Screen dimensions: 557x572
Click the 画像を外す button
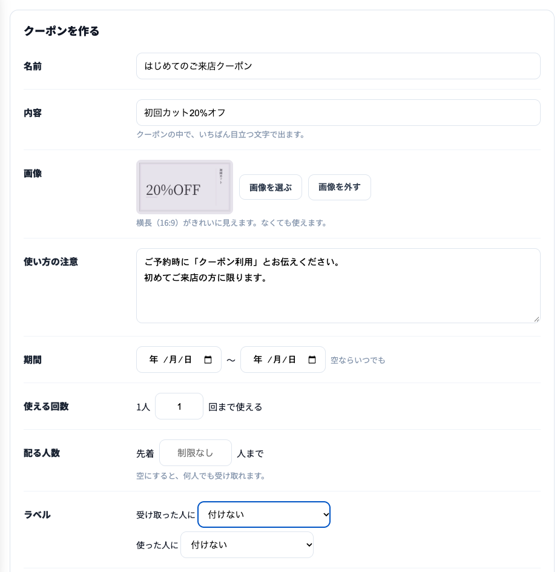(x=339, y=187)
